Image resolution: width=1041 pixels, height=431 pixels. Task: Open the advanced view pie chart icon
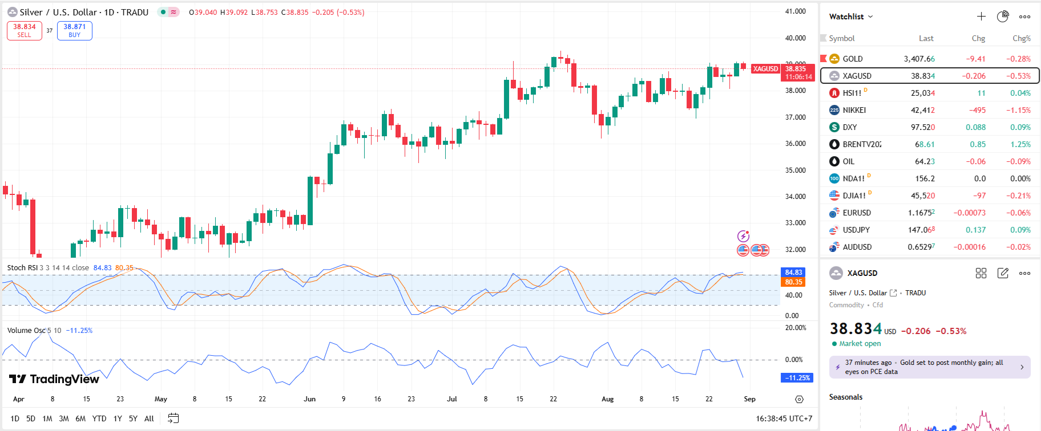pyautogui.click(x=1003, y=17)
